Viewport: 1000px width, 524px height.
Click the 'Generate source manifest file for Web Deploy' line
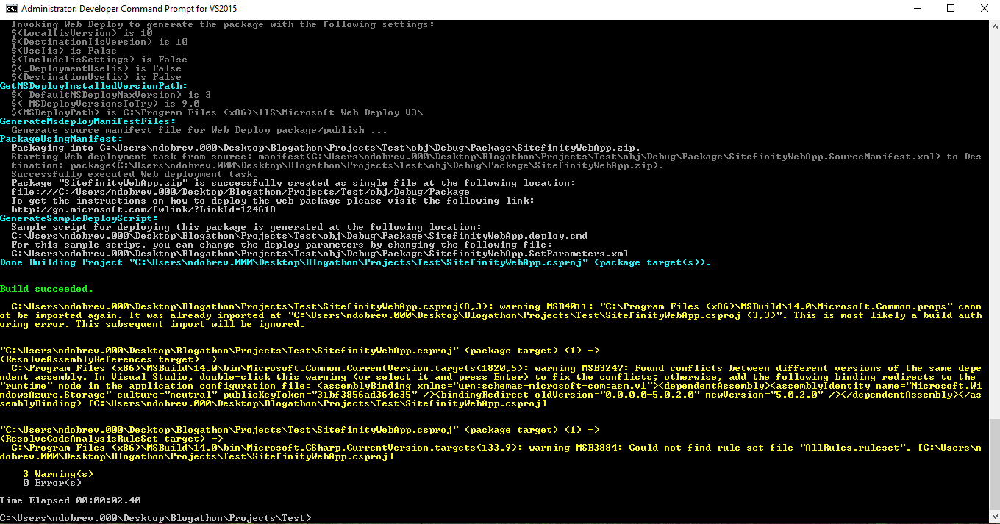(200, 130)
